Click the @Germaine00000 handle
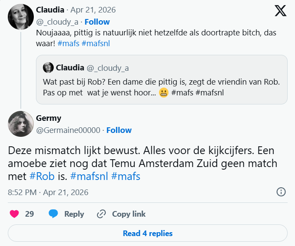Viewport: 295px width, 246px height. coord(68,130)
